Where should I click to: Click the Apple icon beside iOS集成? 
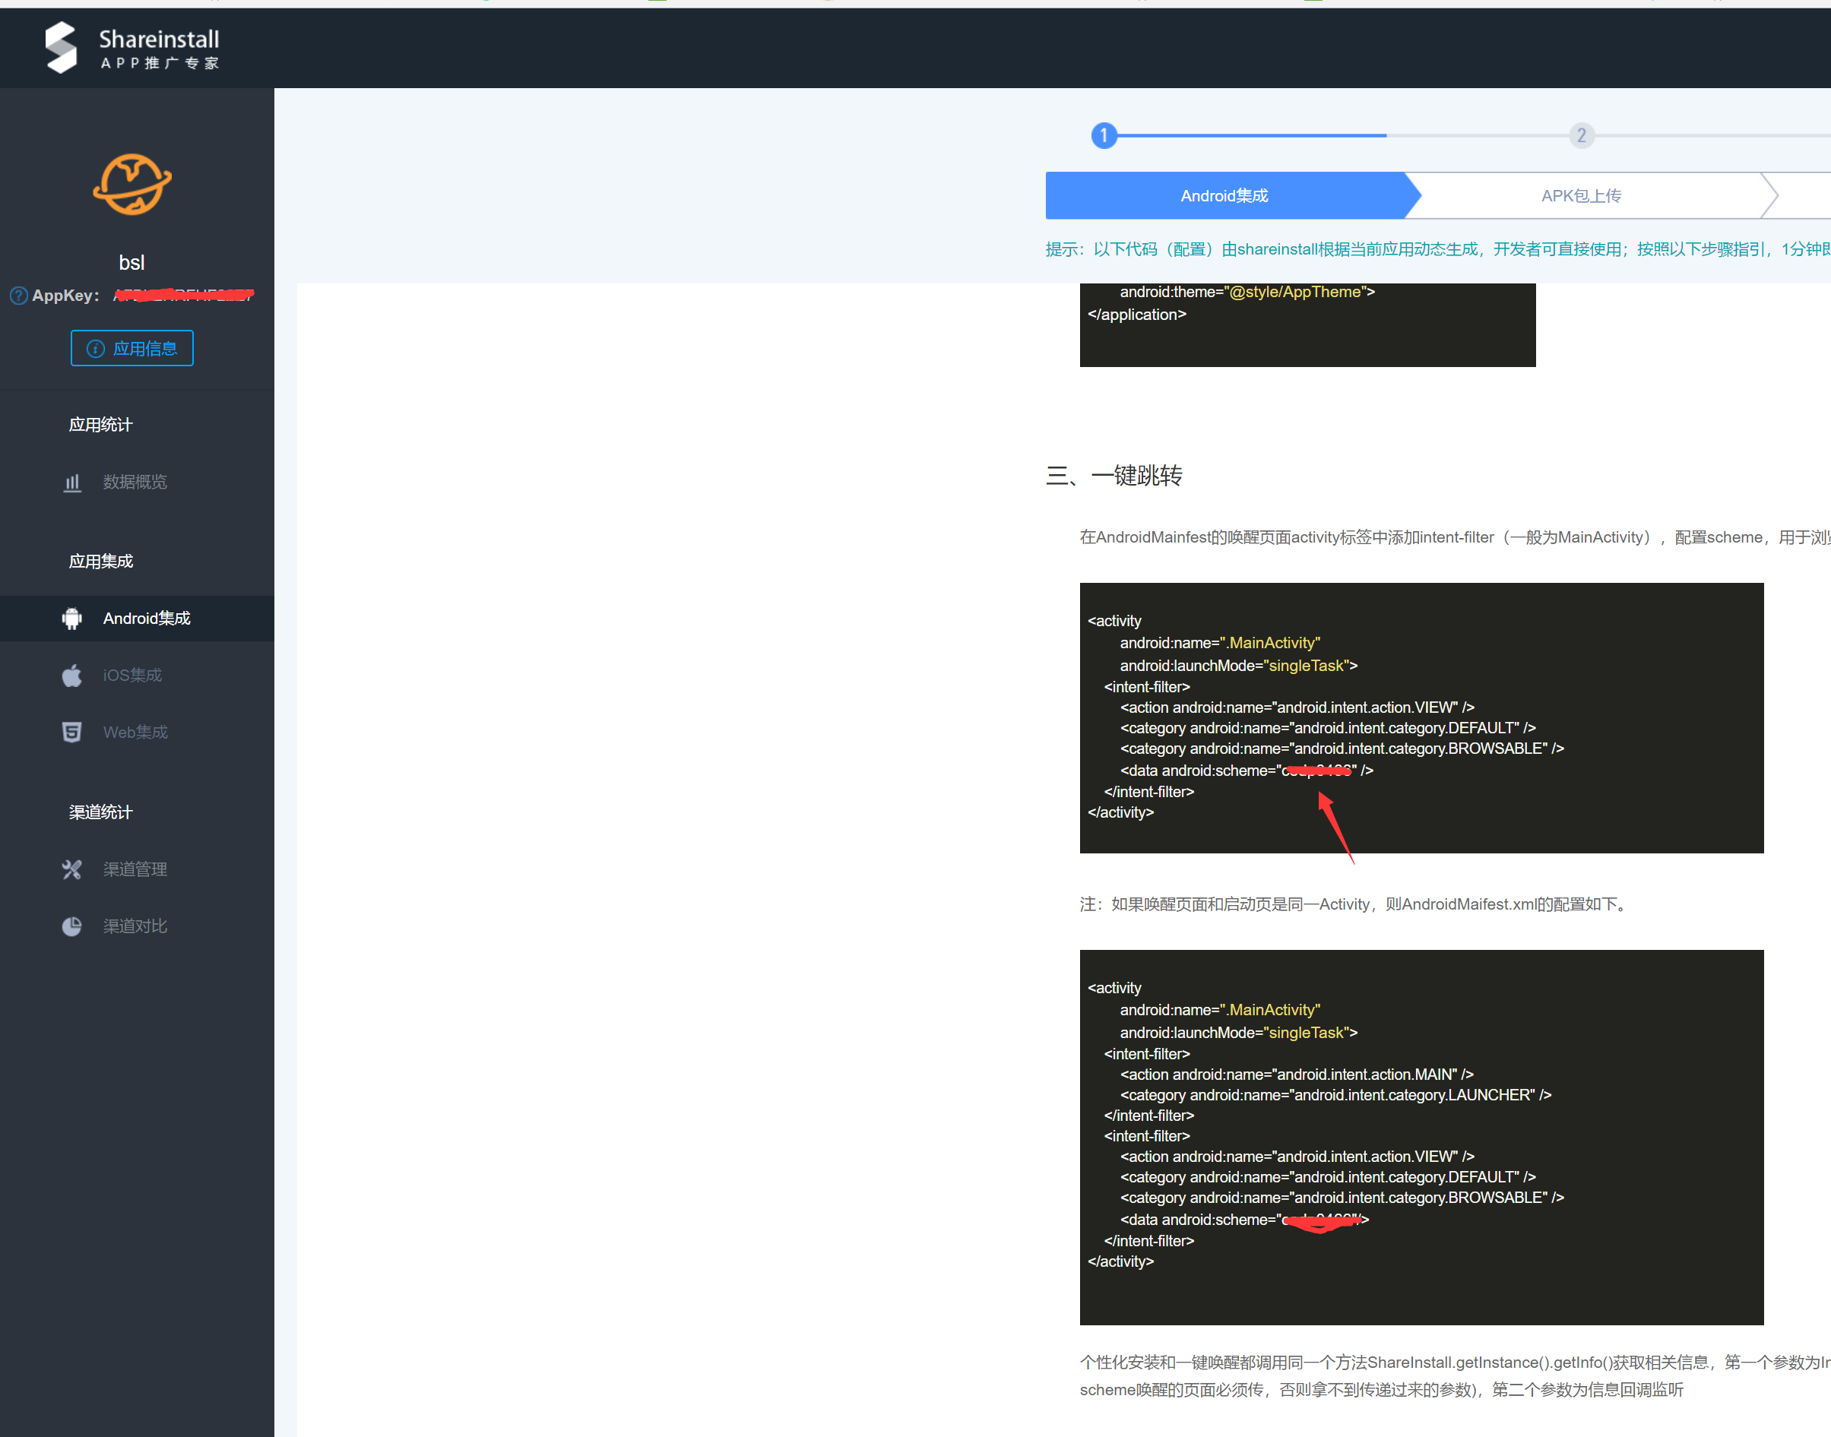pyautogui.click(x=72, y=676)
